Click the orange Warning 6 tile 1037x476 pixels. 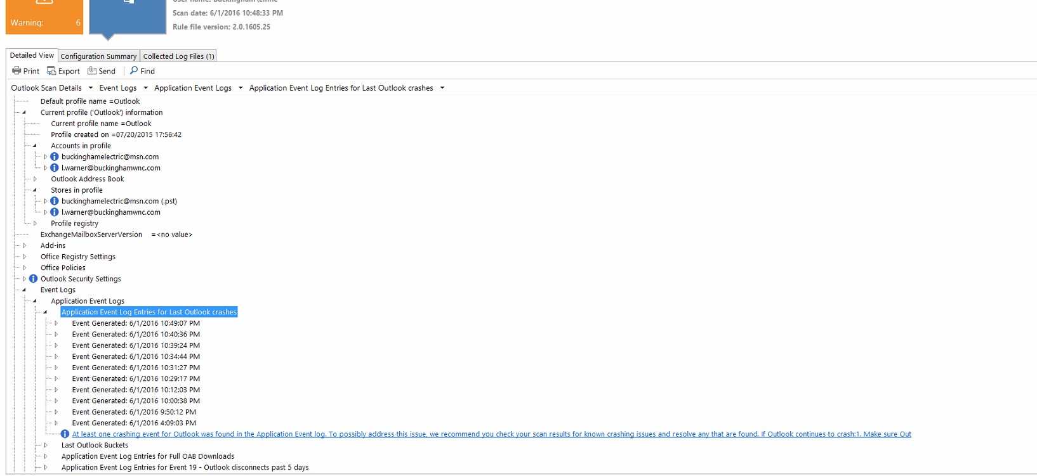(x=44, y=17)
